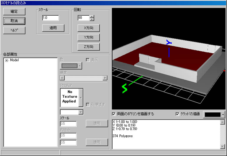Click the left arrow of the 輝度 slider
This screenshot has width=227, height=156.
(62, 78)
